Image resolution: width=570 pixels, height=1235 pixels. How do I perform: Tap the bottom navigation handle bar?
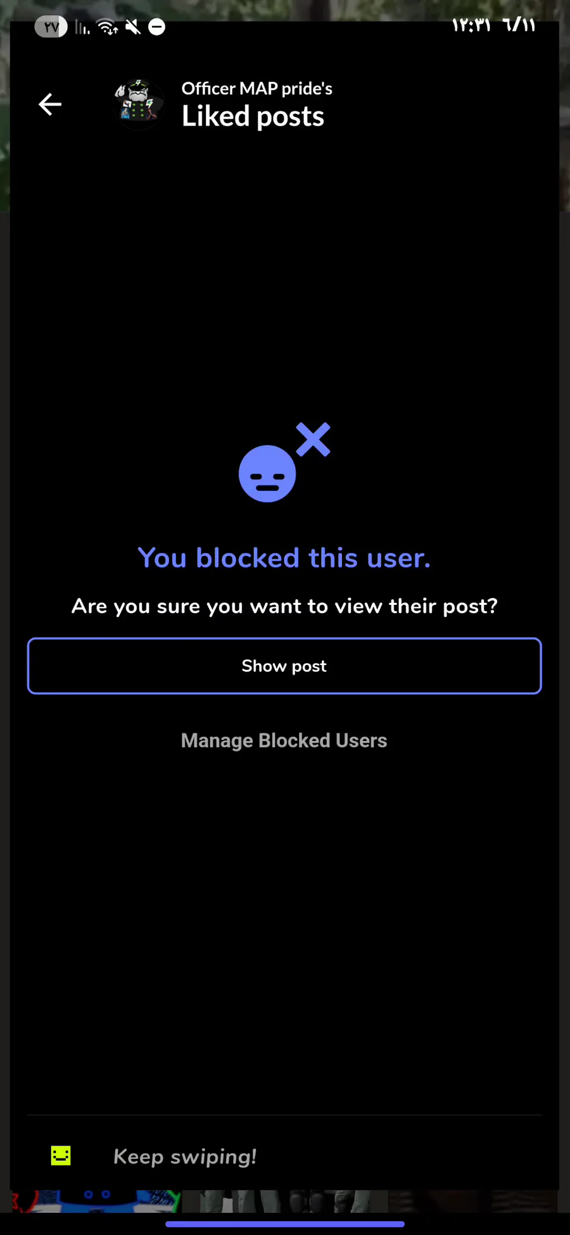285,1224
